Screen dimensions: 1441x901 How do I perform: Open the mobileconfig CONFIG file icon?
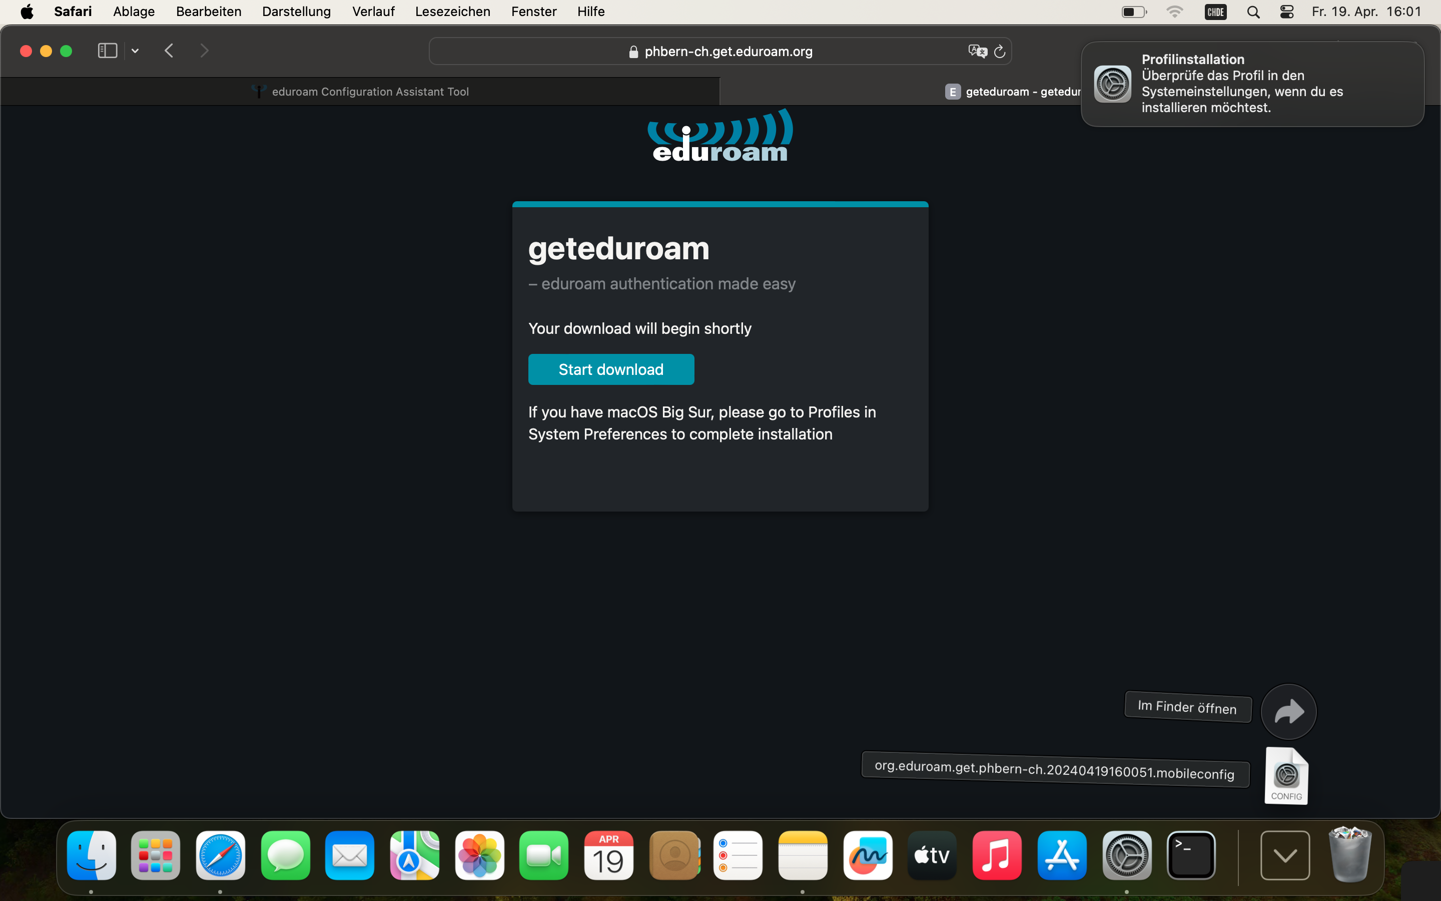[x=1286, y=775]
